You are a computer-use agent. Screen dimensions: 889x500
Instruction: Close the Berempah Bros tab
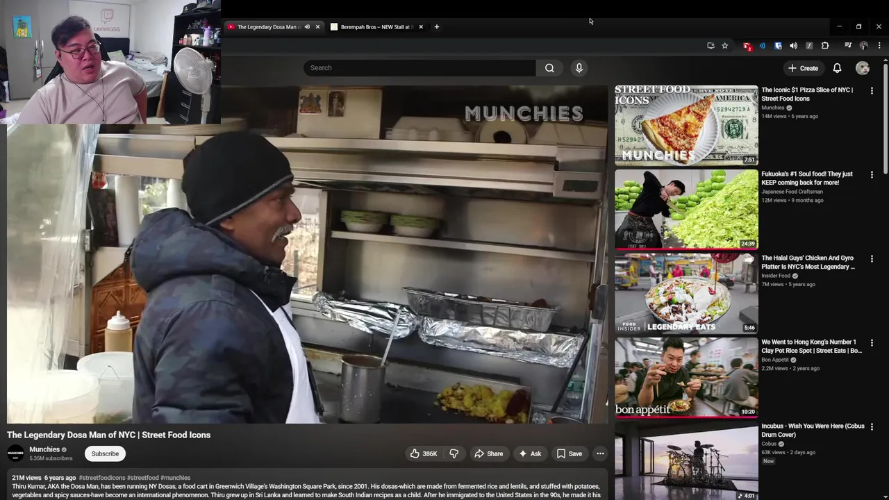point(420,27)
